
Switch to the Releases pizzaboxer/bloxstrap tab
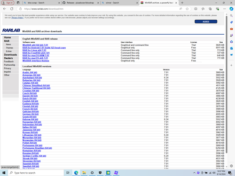[80, 3]
